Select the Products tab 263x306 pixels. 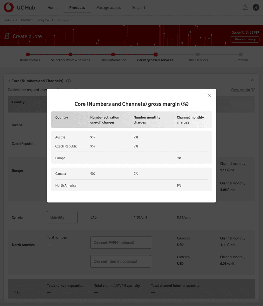pyautogui.click(x=77, y=8)
